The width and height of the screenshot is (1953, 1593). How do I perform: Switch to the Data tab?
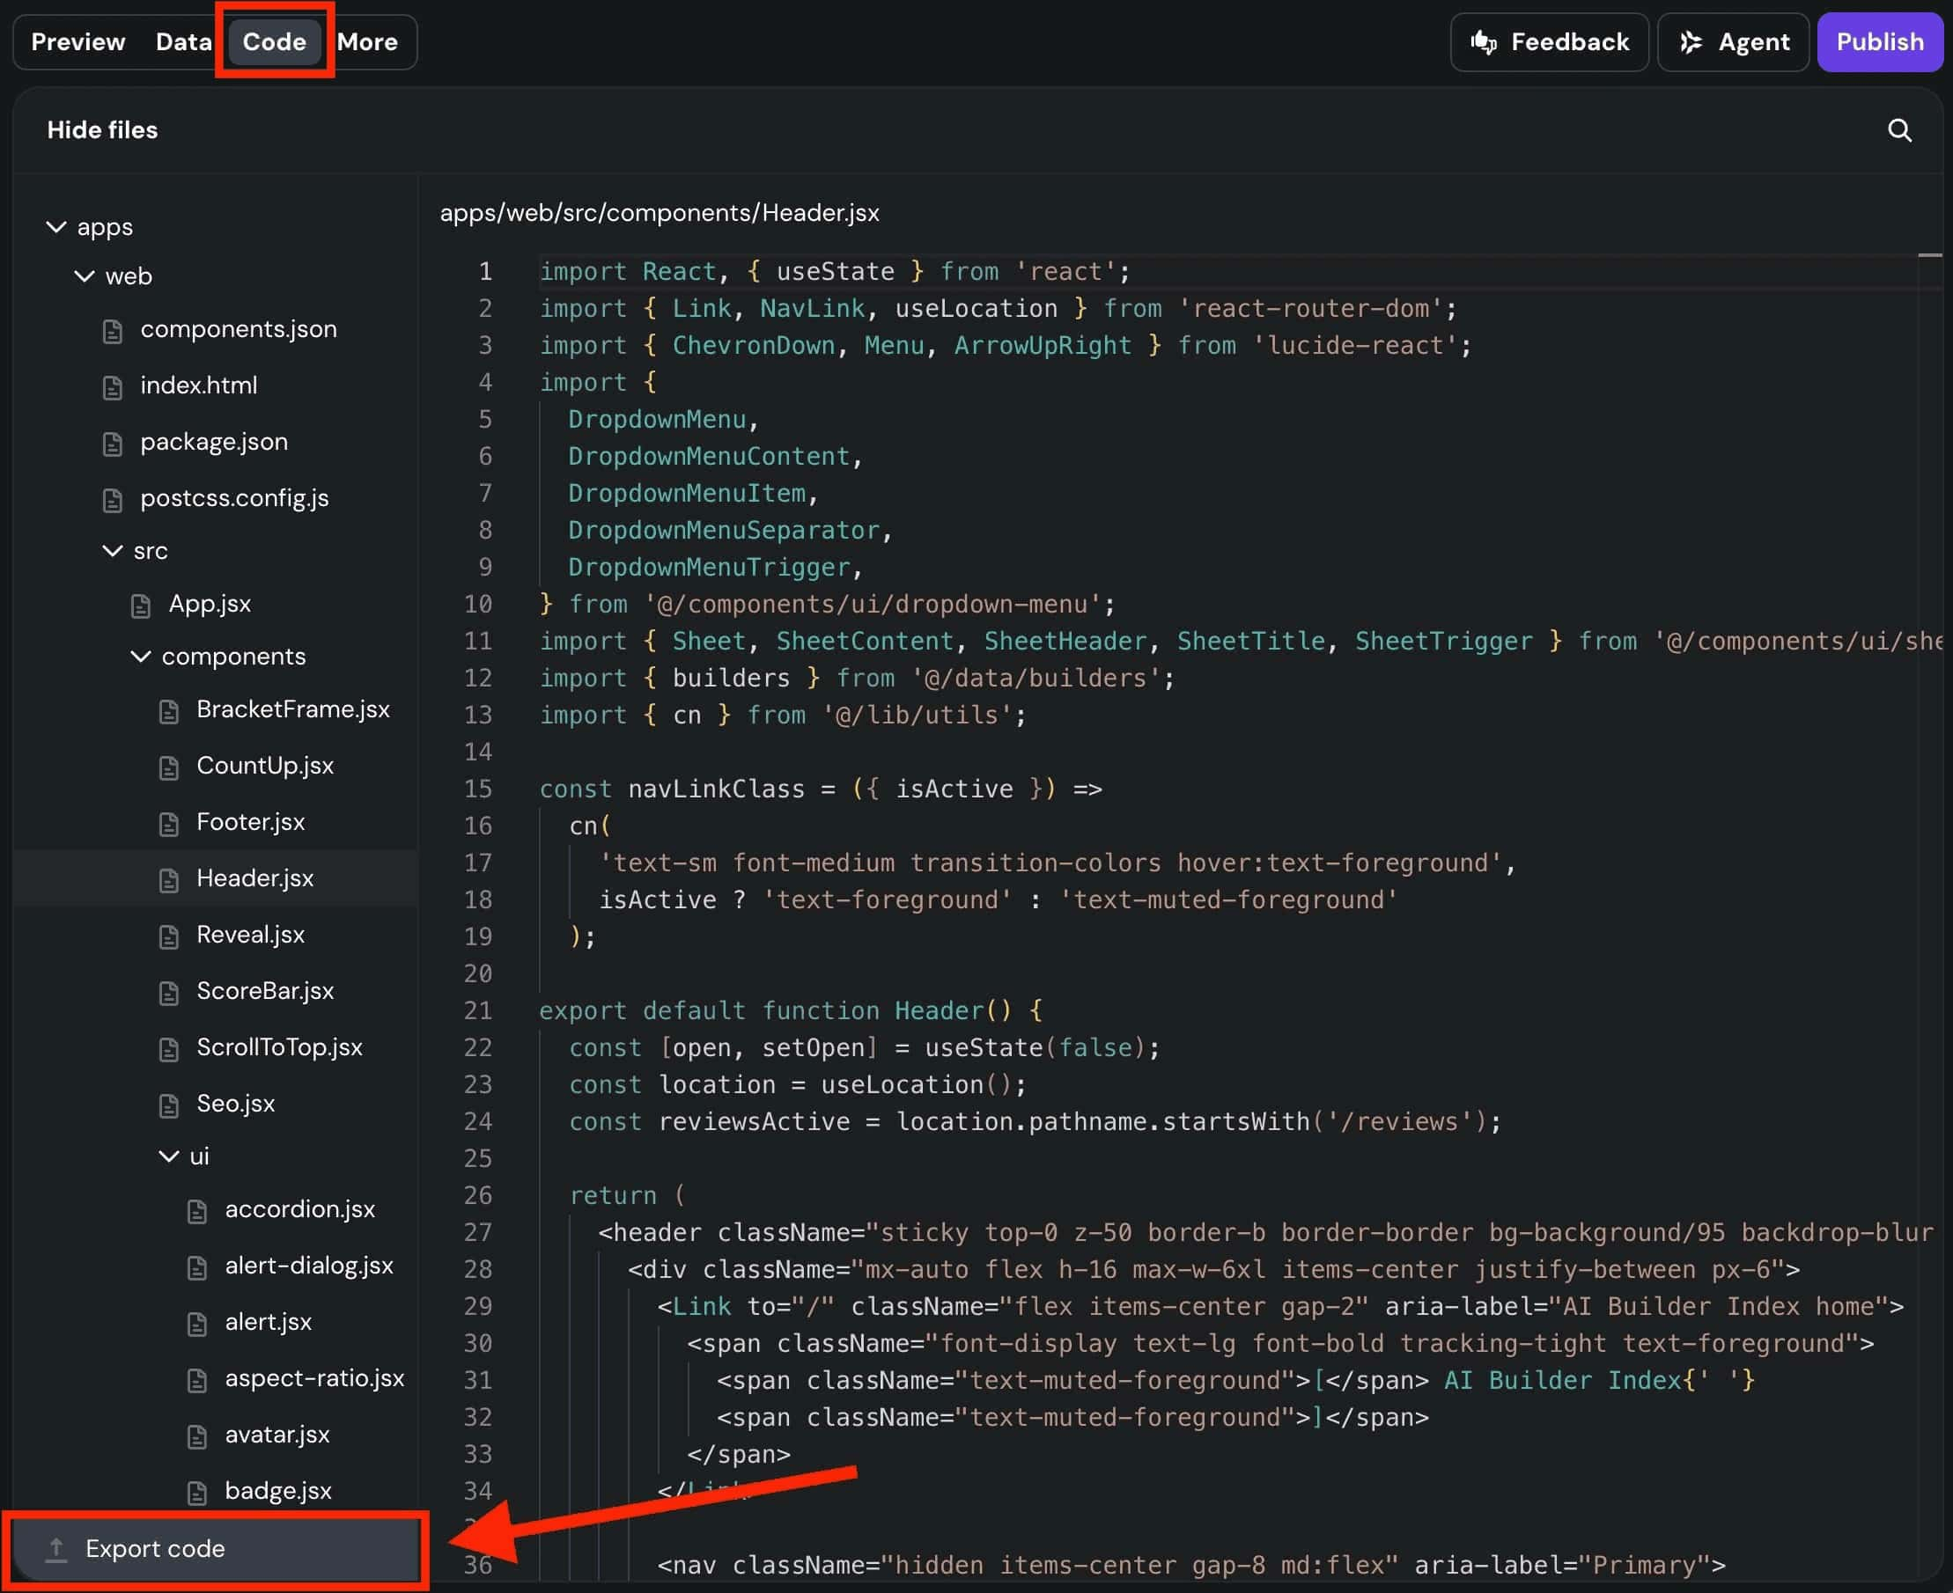click(x=184, y=42)
